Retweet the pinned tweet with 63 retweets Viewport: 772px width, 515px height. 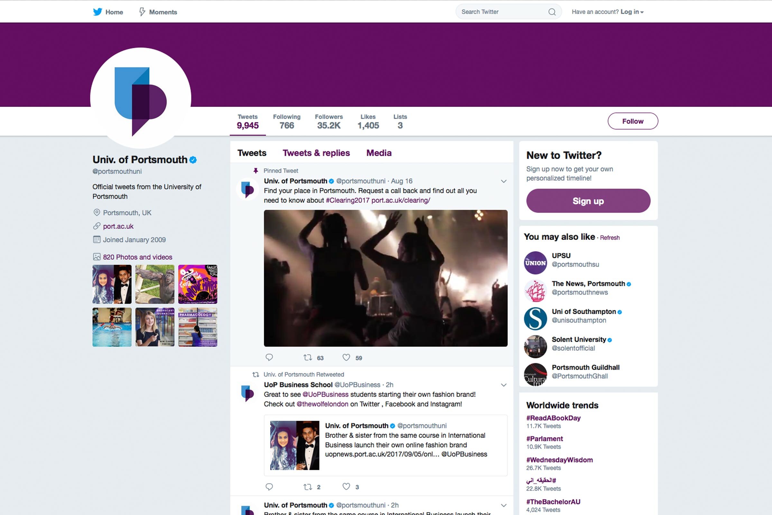(308, 357)
